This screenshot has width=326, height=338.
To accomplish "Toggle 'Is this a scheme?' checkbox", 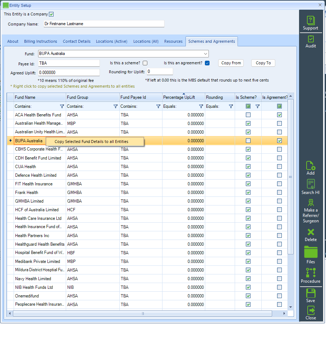I will pyautogui.click(x=145, y=63).
